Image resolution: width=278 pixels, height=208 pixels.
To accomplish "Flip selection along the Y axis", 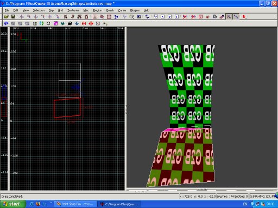I will (36, 17).
